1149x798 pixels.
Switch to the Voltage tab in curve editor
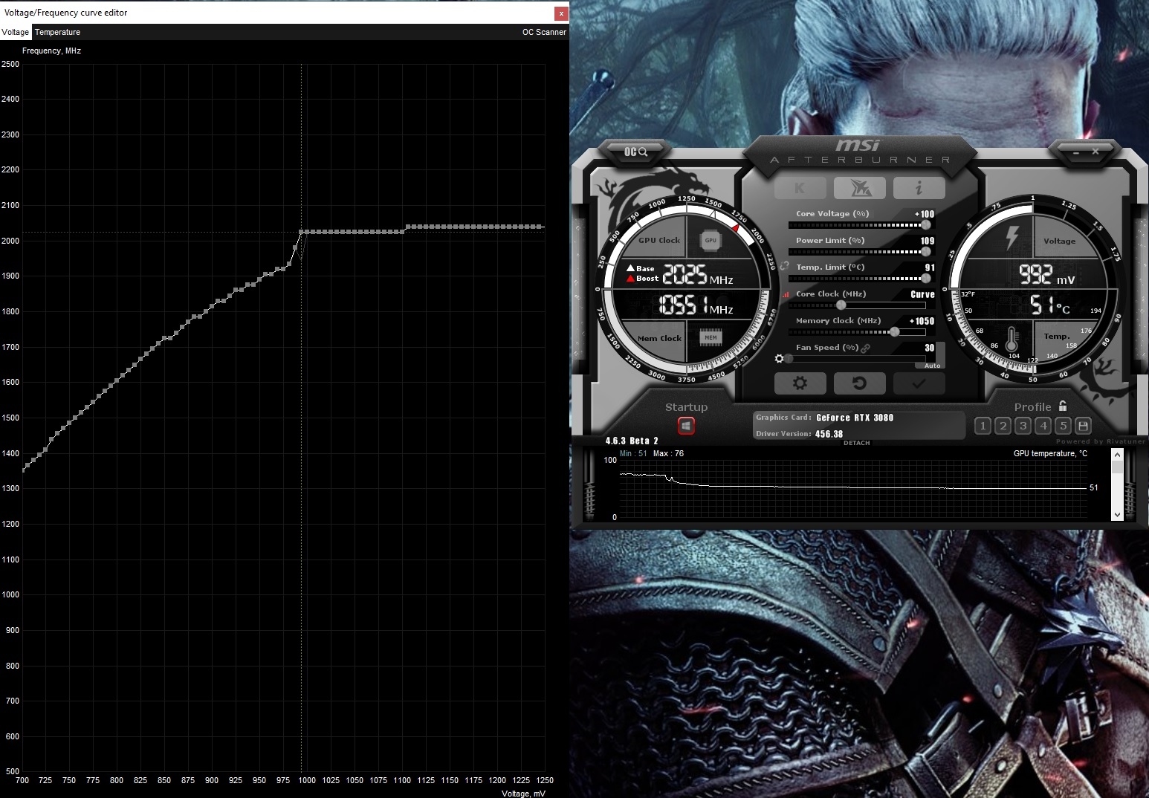tap(16, 32)
